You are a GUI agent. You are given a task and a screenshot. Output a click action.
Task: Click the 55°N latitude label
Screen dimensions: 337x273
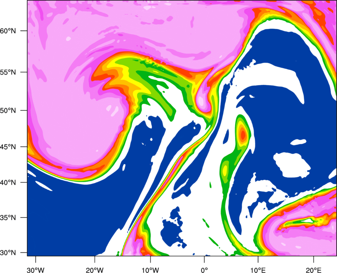coord(8,72)
